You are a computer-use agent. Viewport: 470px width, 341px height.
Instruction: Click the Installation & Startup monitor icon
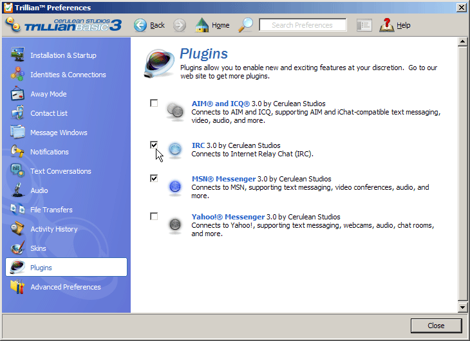(x=17, y=55)
